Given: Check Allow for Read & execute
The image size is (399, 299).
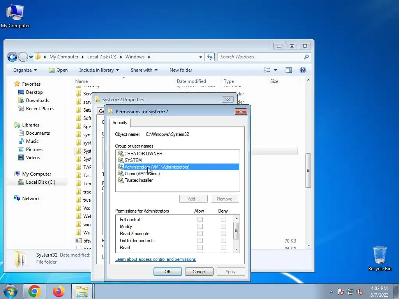Looking at the screenshot, I should 200,234.
